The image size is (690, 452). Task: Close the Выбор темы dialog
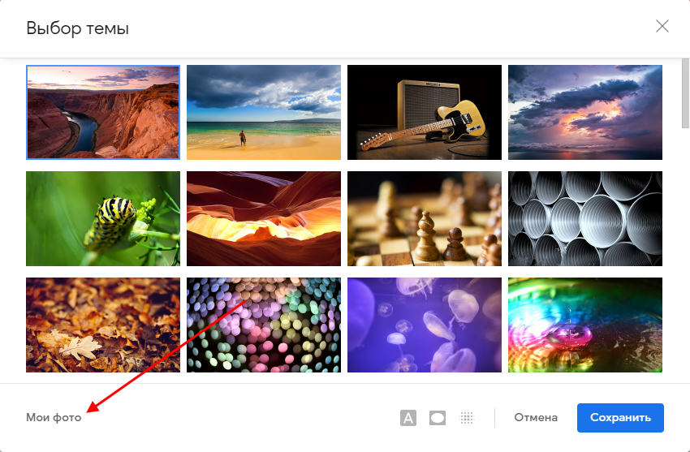click(662, 27)
